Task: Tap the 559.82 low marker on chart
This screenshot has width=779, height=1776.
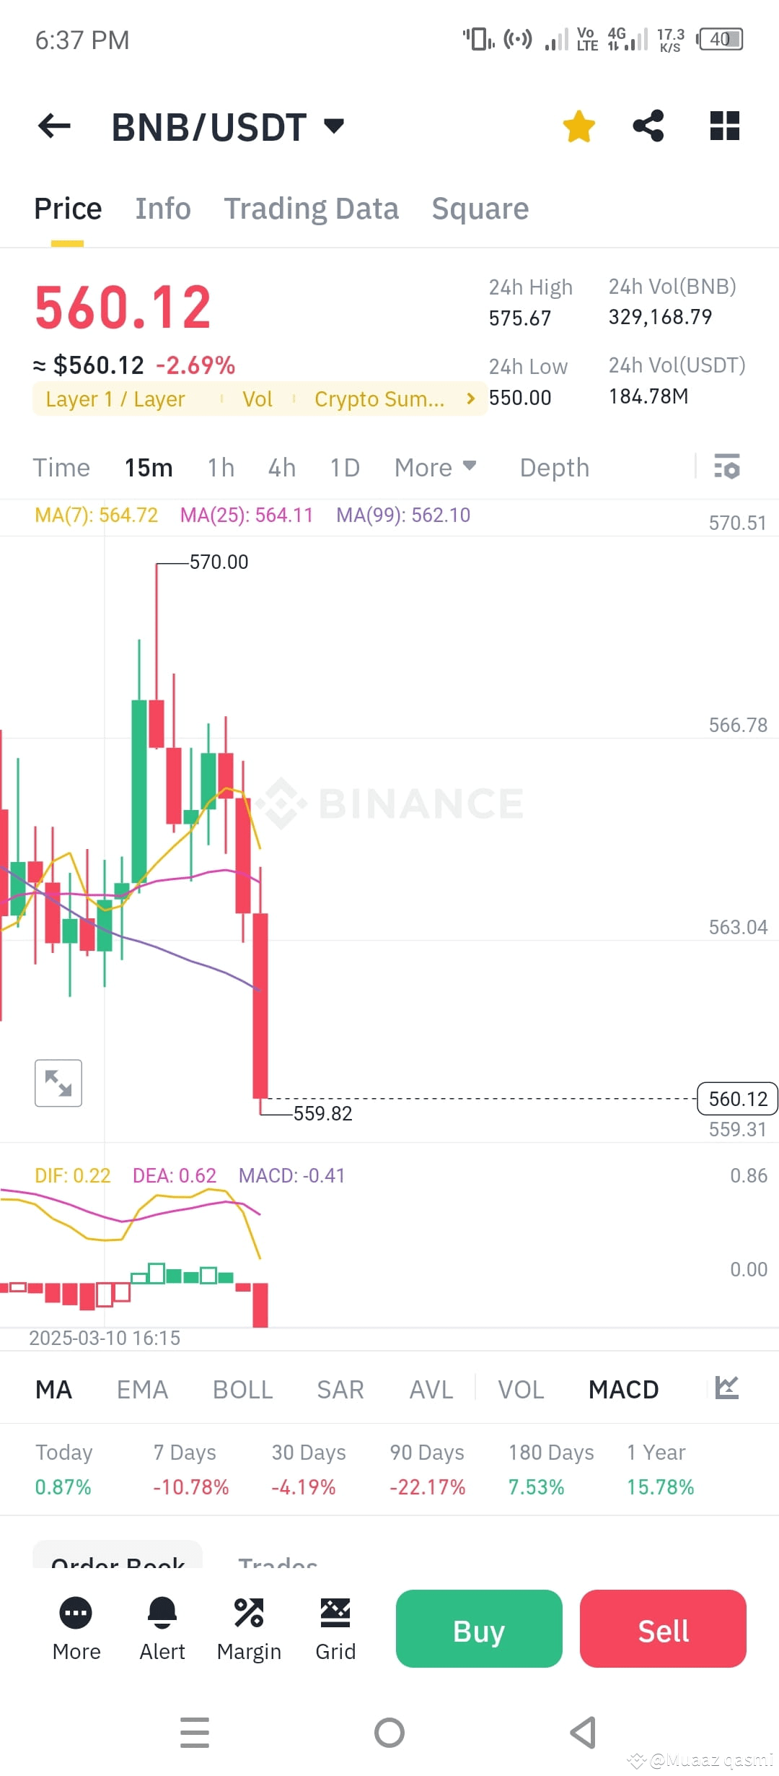Action: click(322, 1113)
